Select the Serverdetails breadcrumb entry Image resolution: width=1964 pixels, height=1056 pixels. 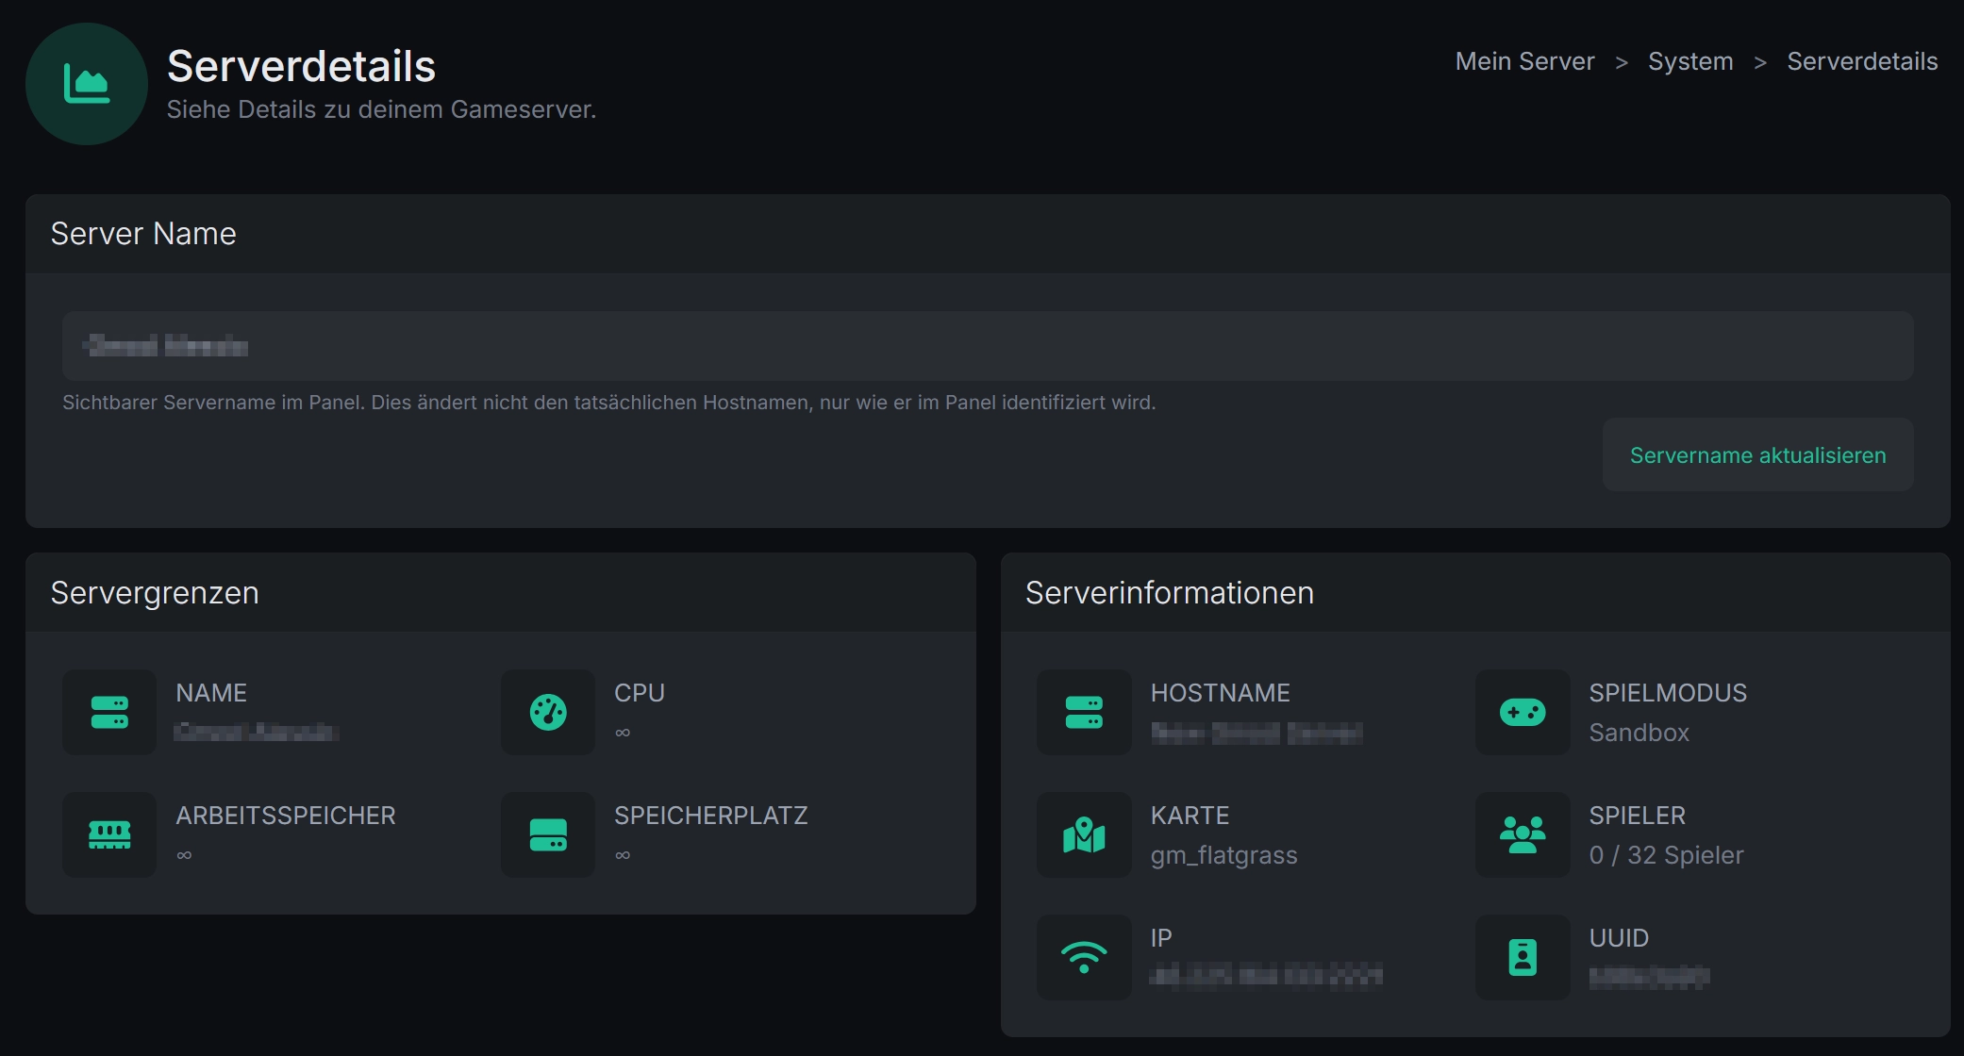(x=1862, y=61)
